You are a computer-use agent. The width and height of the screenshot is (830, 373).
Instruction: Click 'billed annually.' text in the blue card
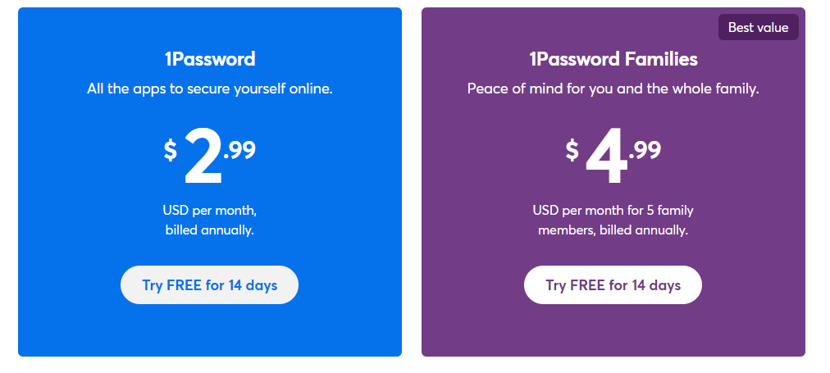[210, 230]
